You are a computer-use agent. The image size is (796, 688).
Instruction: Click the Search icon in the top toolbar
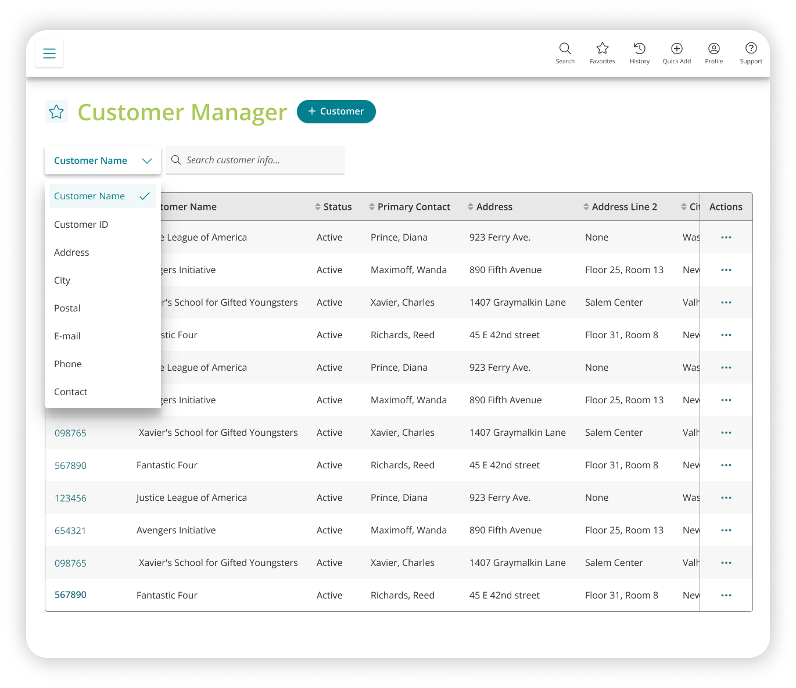coord(565,48)
